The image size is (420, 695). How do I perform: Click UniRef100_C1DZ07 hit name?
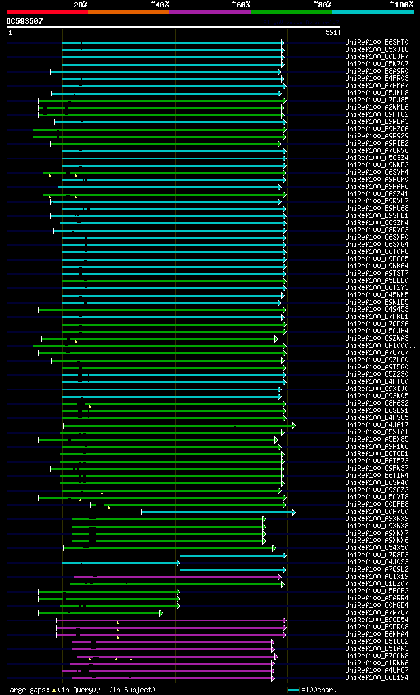377,584
